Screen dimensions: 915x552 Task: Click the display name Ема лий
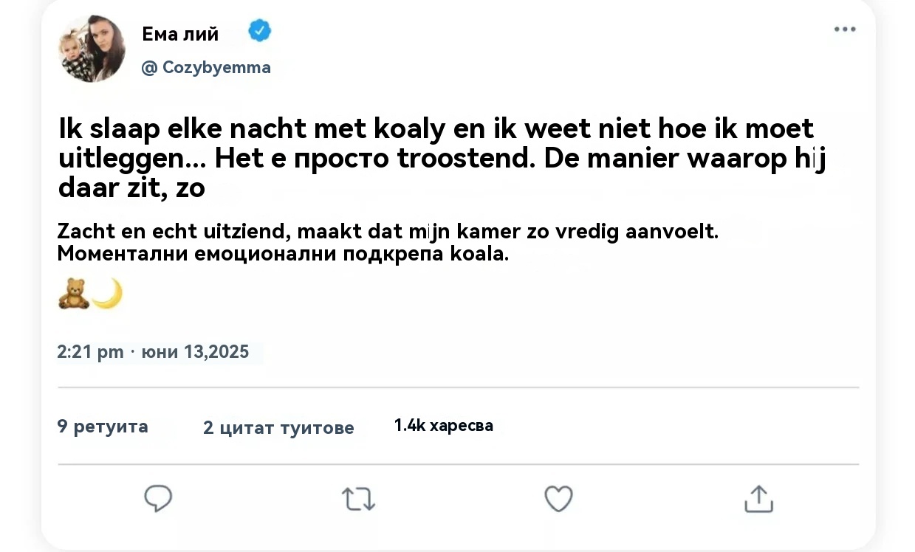pos(180,32)
